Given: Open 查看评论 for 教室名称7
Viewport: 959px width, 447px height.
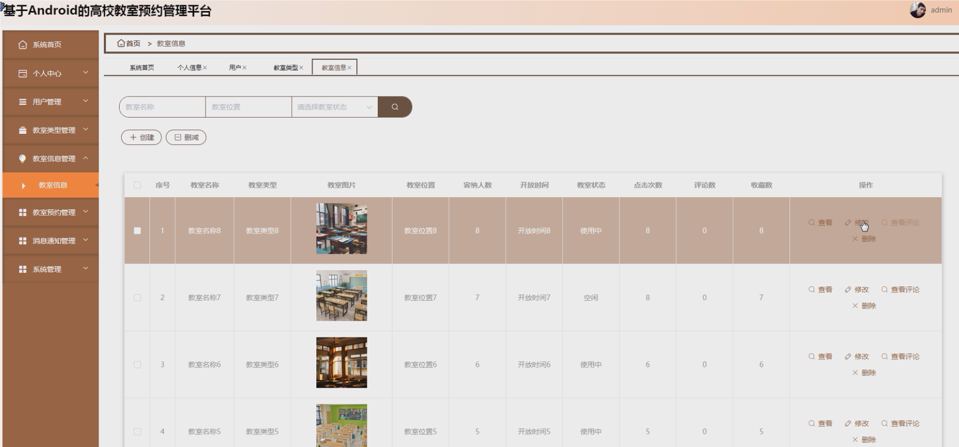Looking at the screenshot, I should tap(900, 290).
